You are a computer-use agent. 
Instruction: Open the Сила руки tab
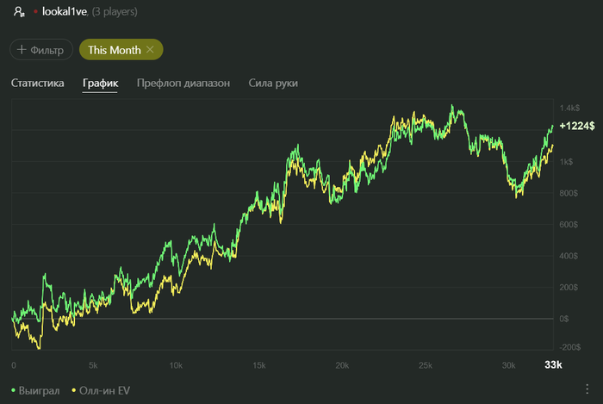click(273, 83)
